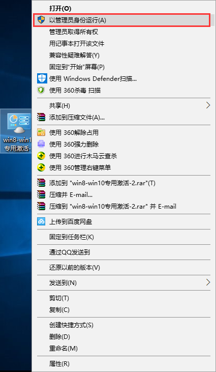Open the 共享(H) menu entry
The width and height of the screenshot is (216, 372).
point(59,105)
